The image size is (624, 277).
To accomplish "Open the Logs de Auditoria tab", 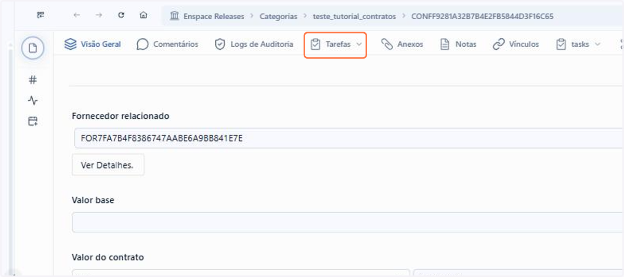I will click(254, 44).
